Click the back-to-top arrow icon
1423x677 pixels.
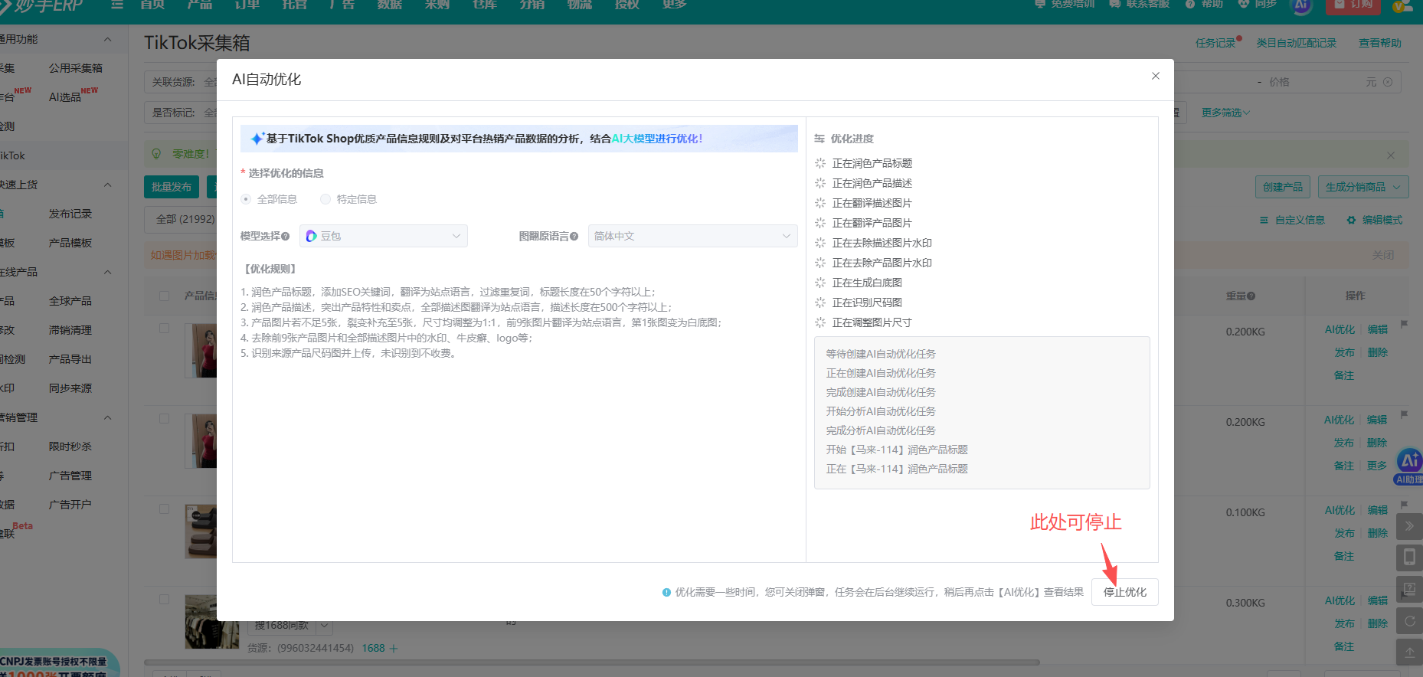[1409, 652]
